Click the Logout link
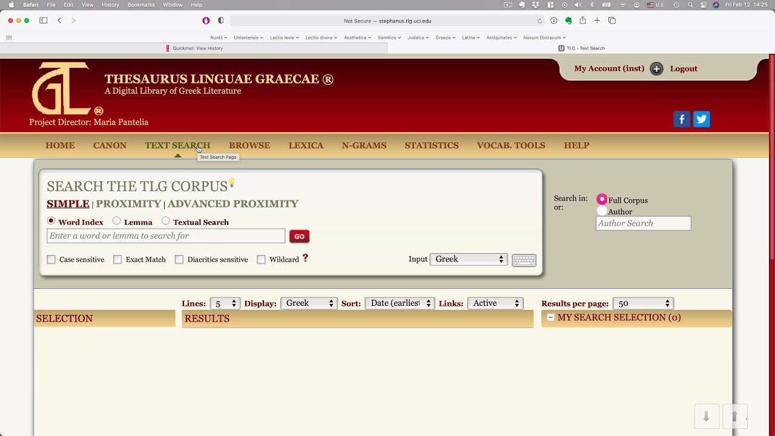Image resolution: width=775 pixels, height=436 pixels. 684,68
